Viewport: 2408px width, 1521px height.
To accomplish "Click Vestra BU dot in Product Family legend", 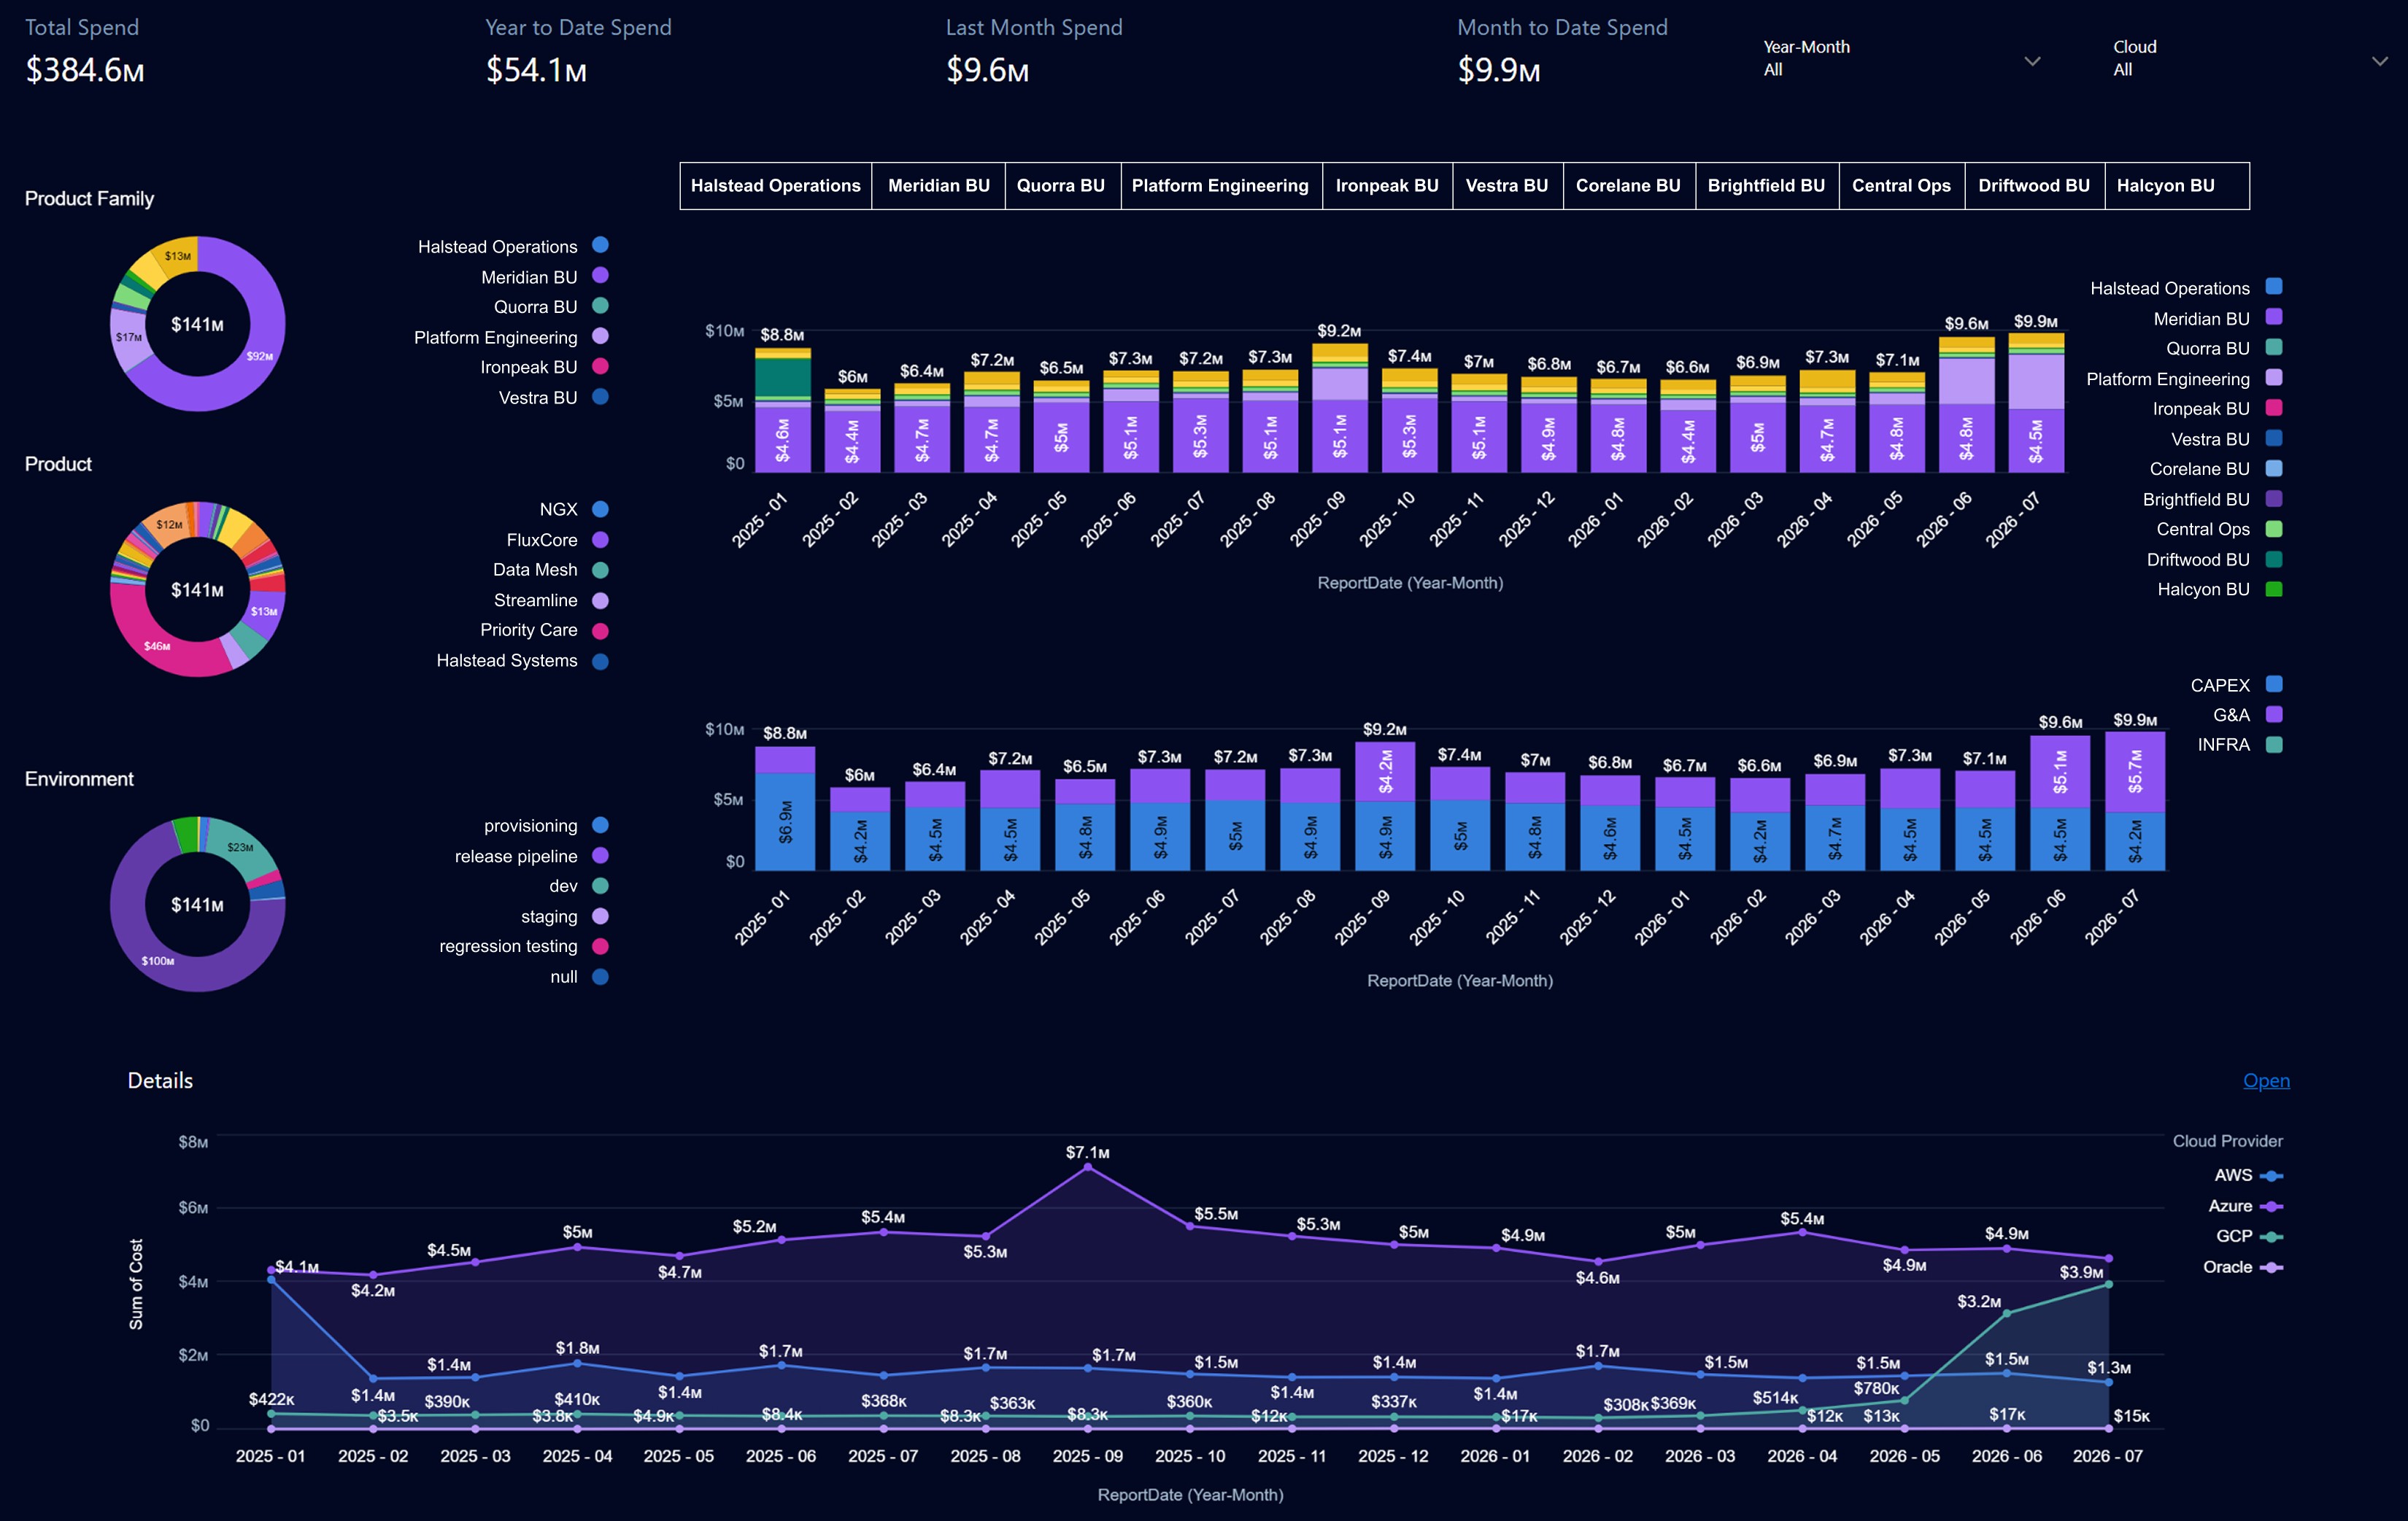I will pos(600,396).
